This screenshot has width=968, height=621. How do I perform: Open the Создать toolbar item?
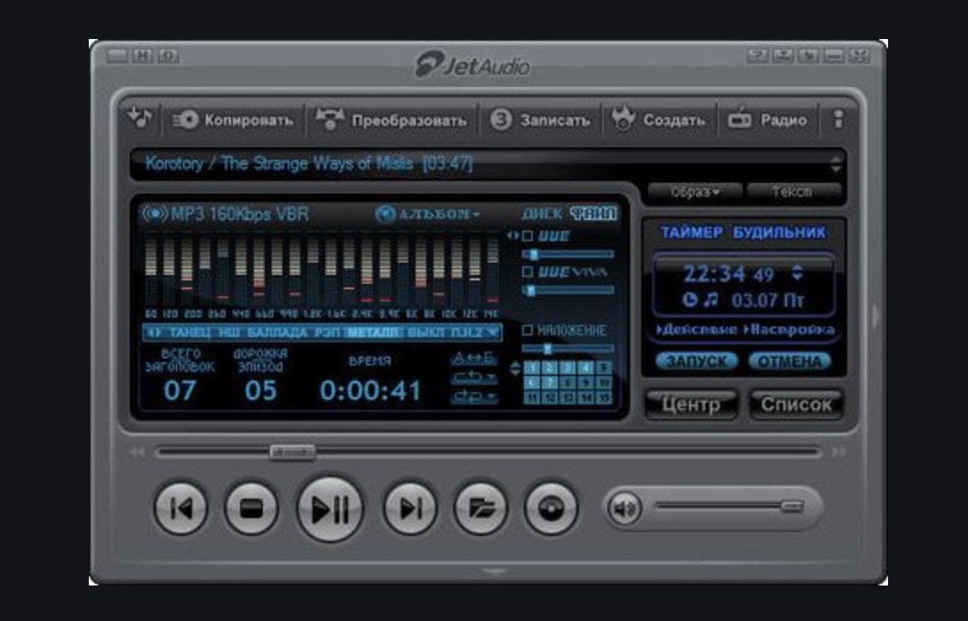coord(658,120)
